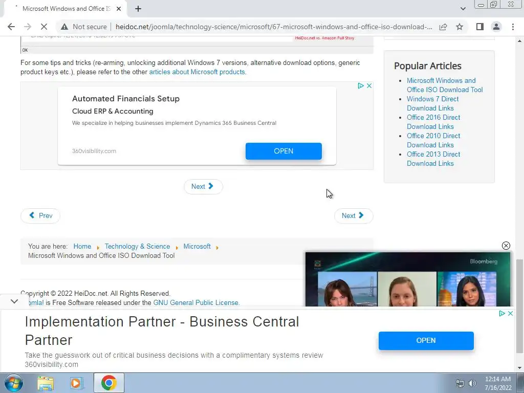Image resolution: width=524 pixels, height=393 pixels.
Task: Click HeiDoc.net vs. Amazon Full Story text
Action: tap(324, 38)
